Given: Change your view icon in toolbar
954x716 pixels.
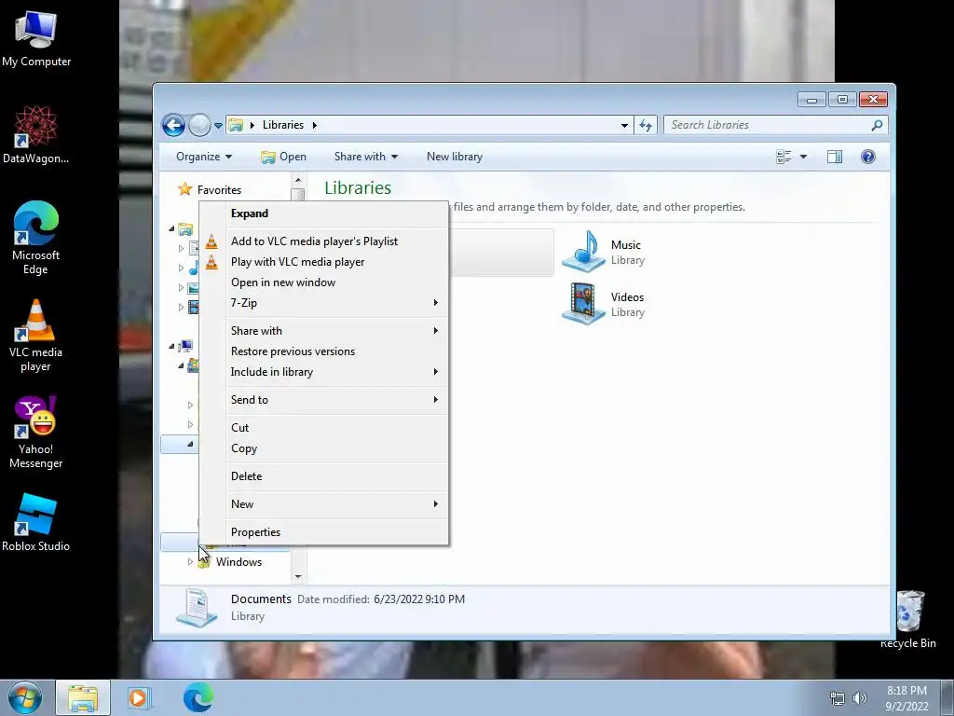Looking at the screenshot, I should 784,157.
